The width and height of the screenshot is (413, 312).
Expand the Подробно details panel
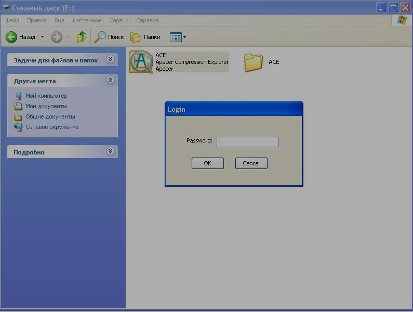(110, 152)
